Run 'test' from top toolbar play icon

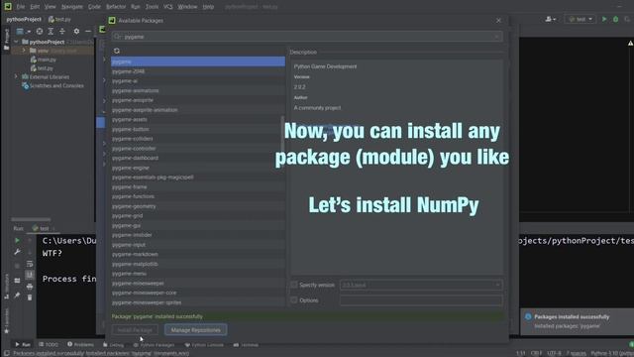tap(604, 19)
